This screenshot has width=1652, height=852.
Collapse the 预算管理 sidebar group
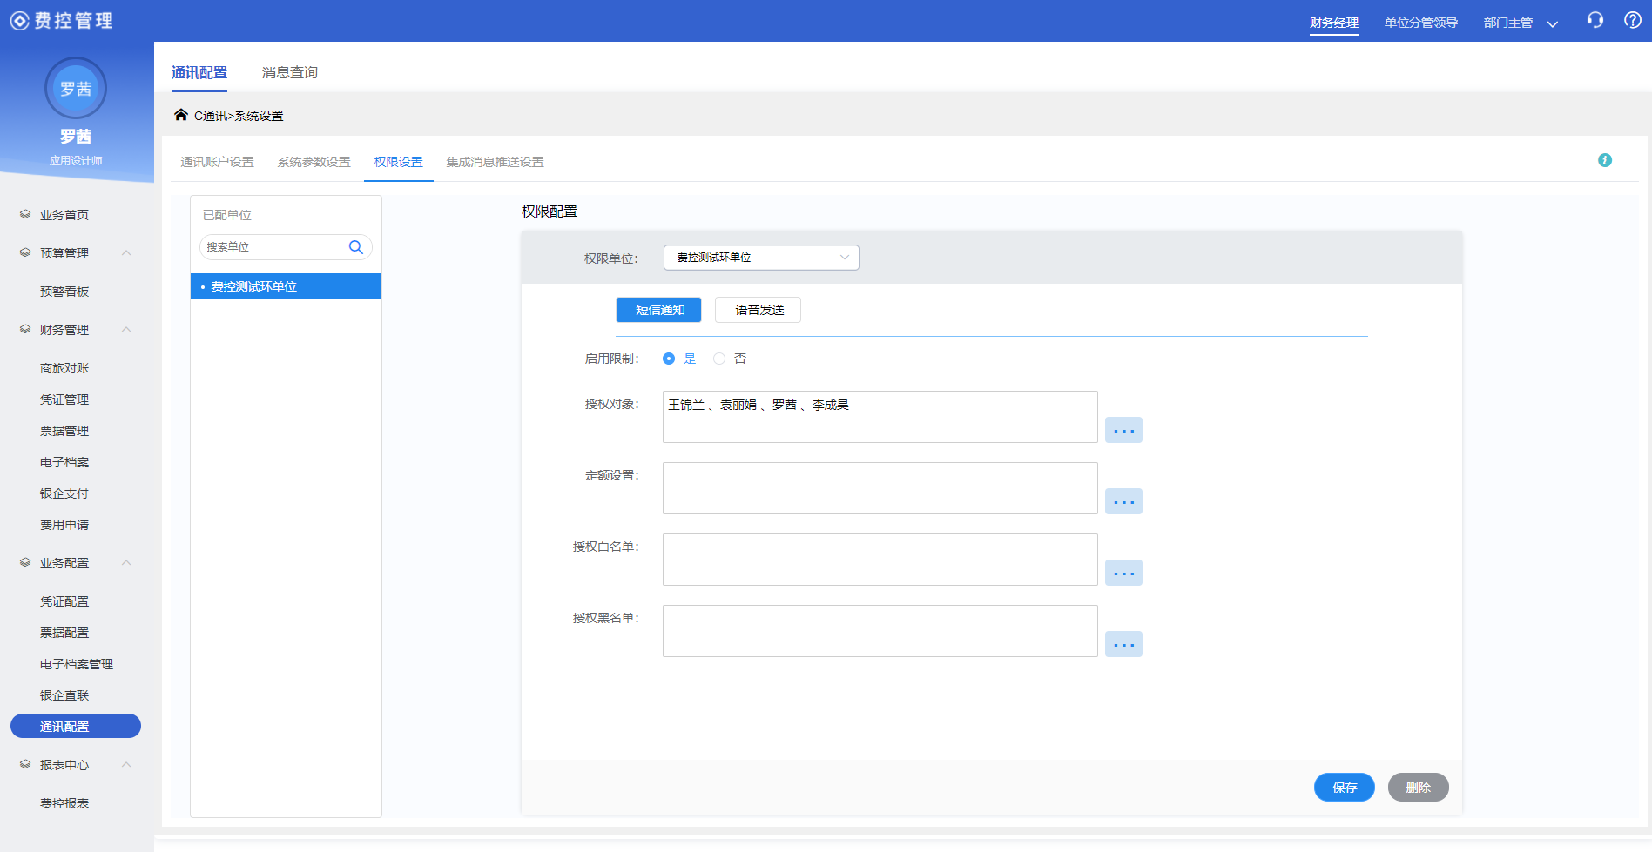[x=127, y=253]
